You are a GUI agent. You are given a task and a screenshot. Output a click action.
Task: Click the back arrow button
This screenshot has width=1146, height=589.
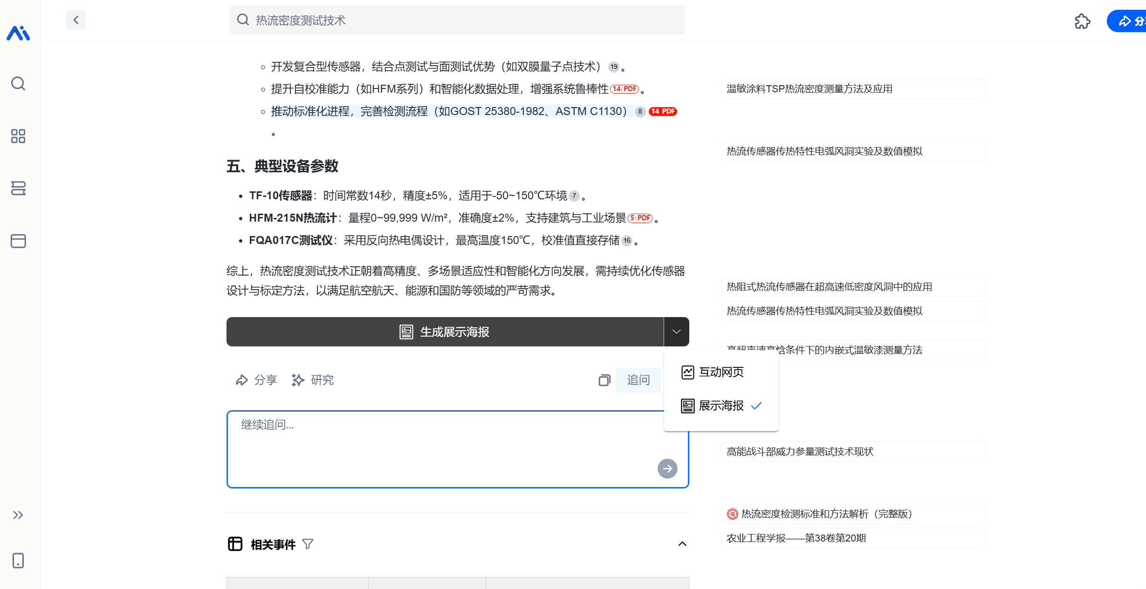click(75, 20)
